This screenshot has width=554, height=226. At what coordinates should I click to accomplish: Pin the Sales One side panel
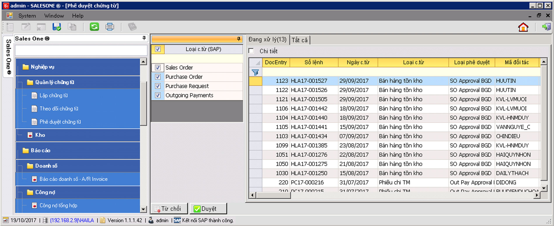[x=144, y=38]
